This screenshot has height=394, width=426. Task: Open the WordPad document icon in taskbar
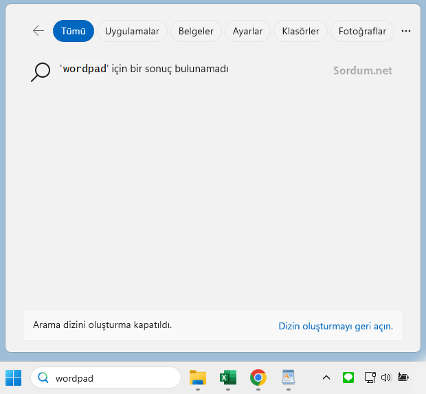pyautogui.click(x=289, y=377)
